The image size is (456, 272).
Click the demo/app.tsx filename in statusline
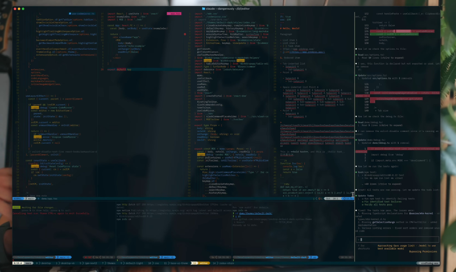click(49, 199)
